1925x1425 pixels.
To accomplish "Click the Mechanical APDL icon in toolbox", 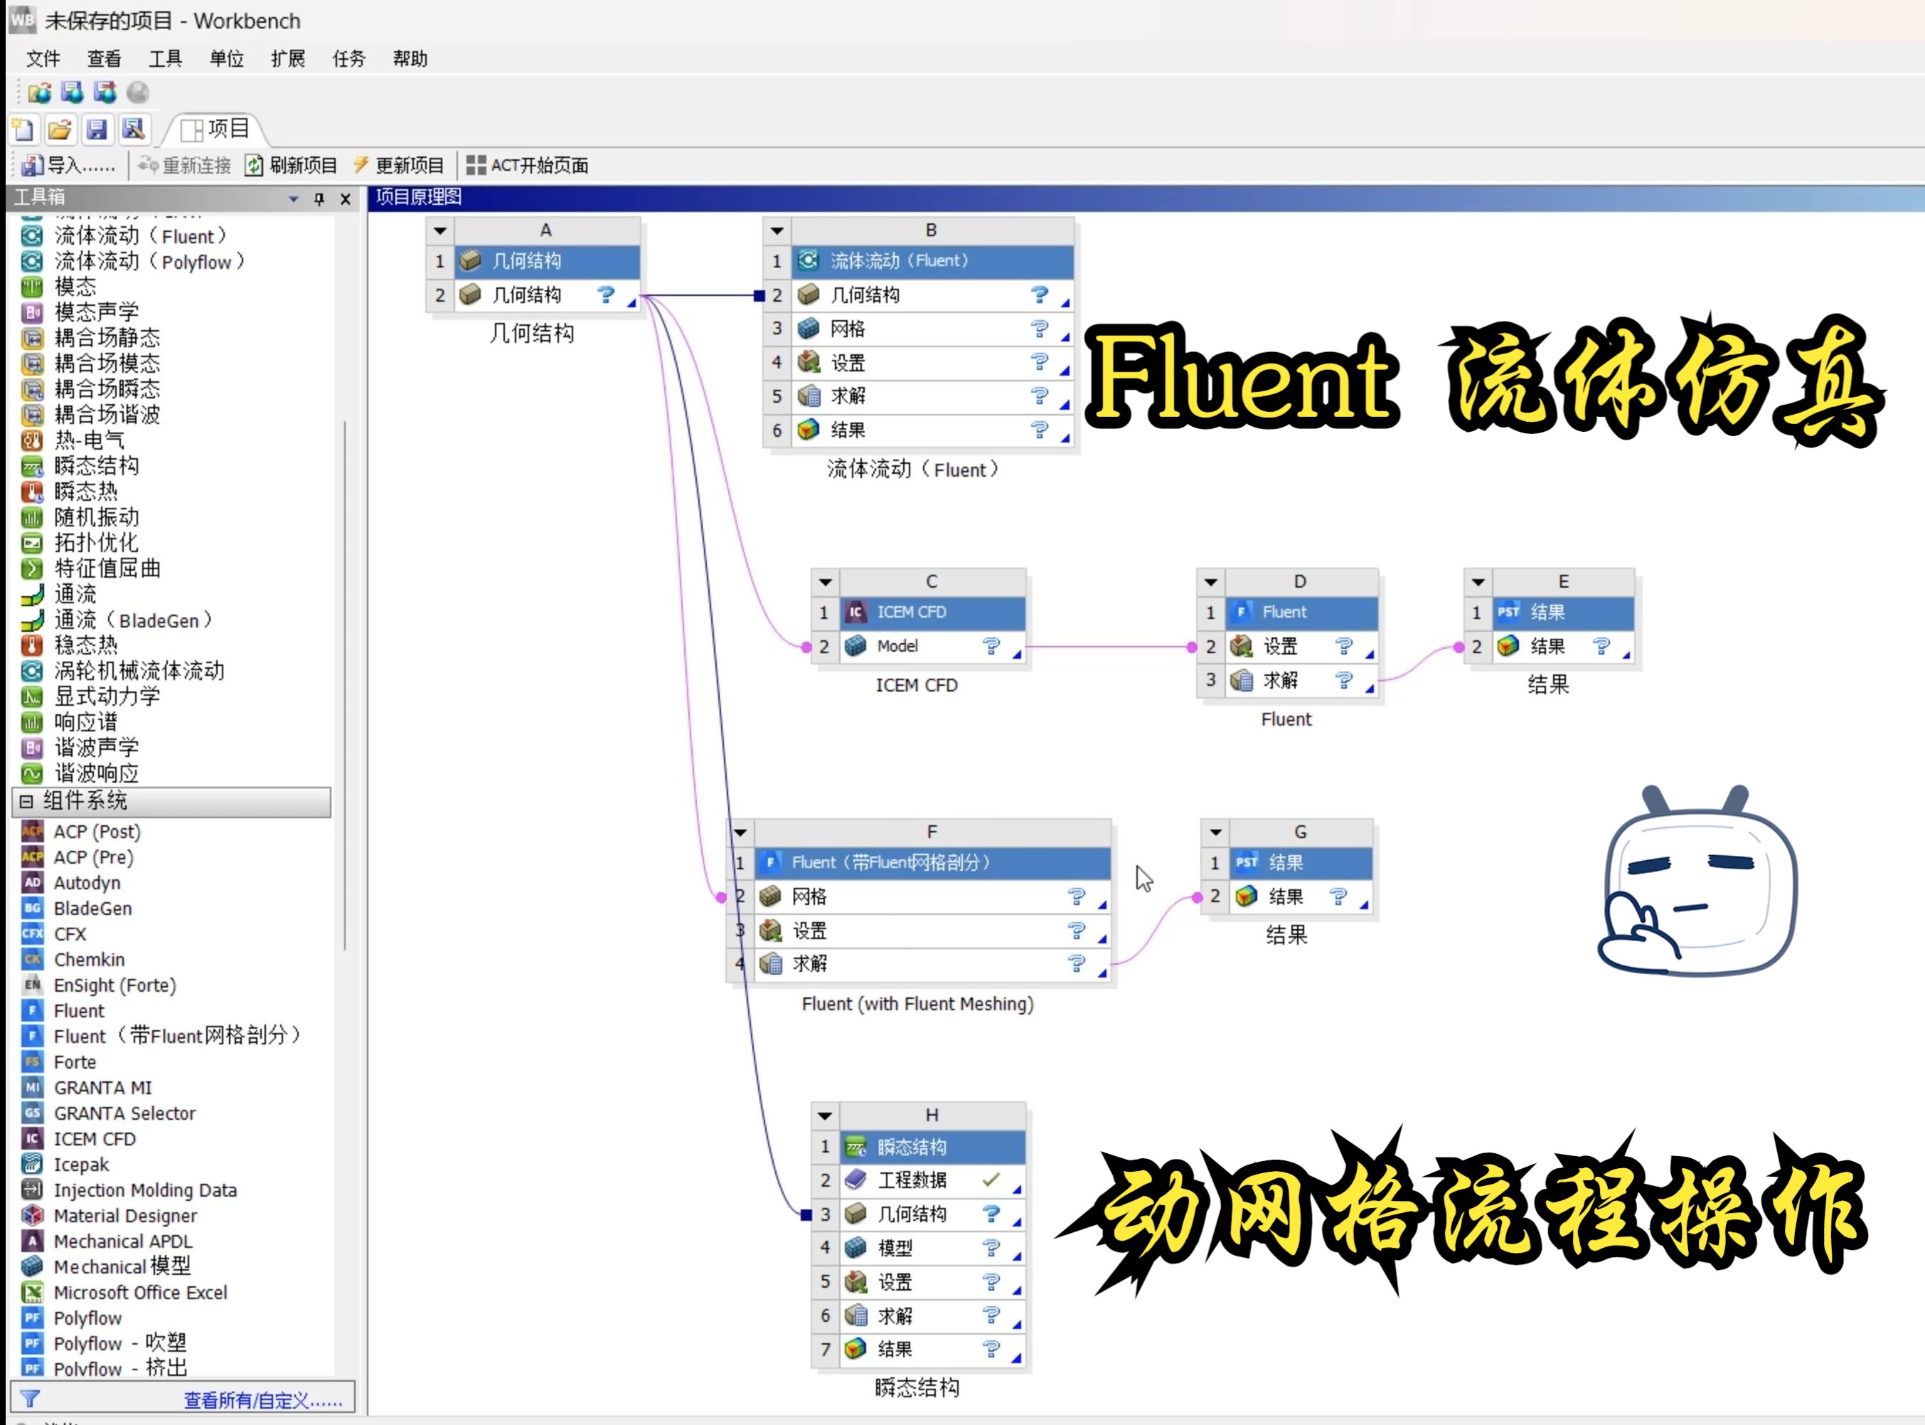I will 32,1241.
